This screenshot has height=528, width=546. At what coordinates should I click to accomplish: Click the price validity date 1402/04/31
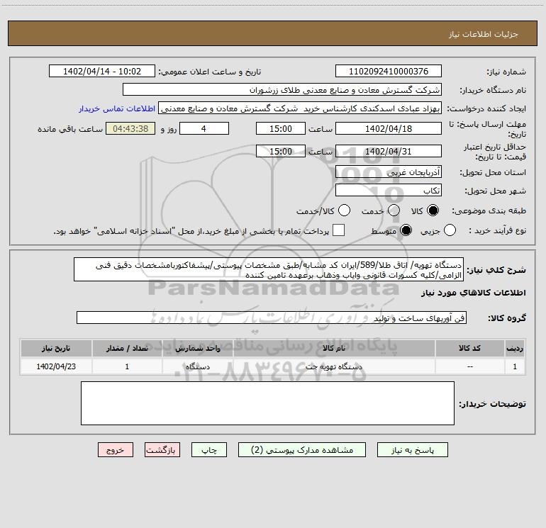click(389, 151)
